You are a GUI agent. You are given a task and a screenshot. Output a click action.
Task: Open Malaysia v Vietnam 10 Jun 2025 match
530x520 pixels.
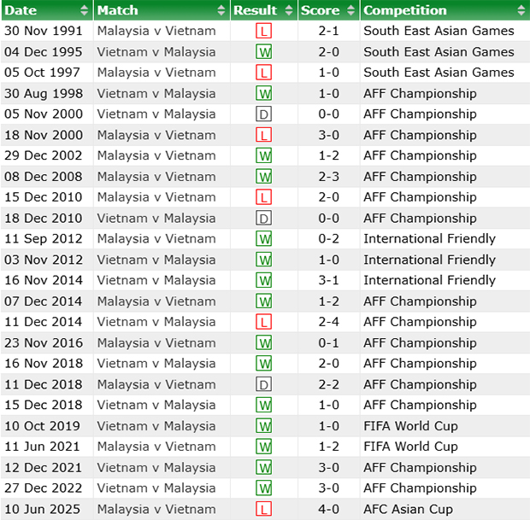156,509
